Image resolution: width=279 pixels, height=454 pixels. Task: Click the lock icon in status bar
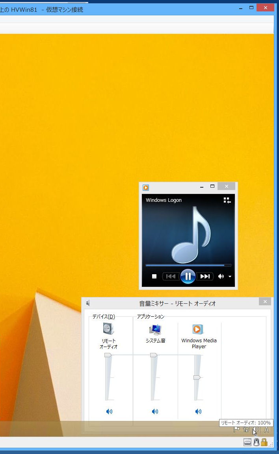click(264, 442)
